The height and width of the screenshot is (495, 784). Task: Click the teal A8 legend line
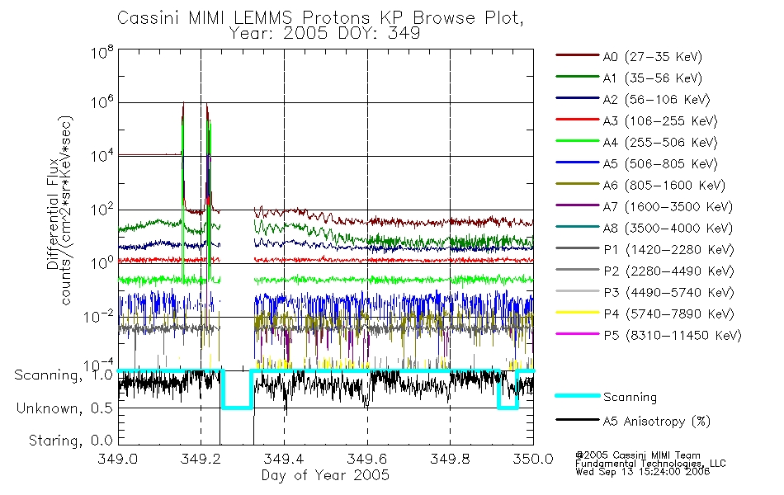click(x=577, y=227)
